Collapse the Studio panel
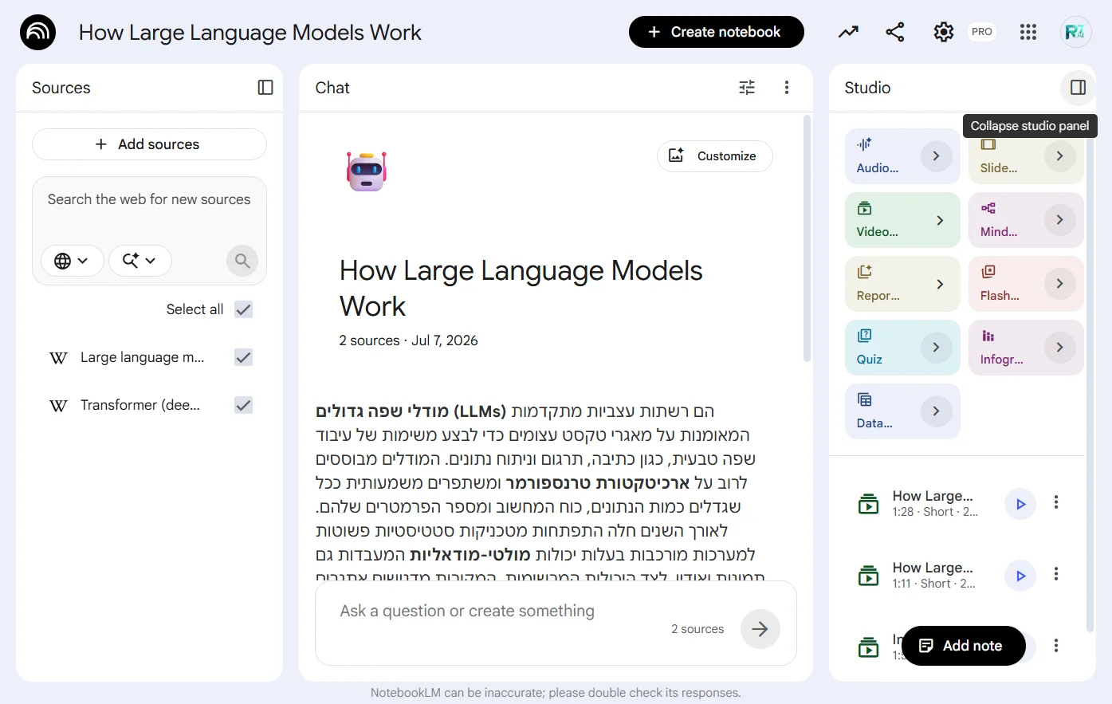Viewport: 1112px width, 704px height. (1078, 88)
